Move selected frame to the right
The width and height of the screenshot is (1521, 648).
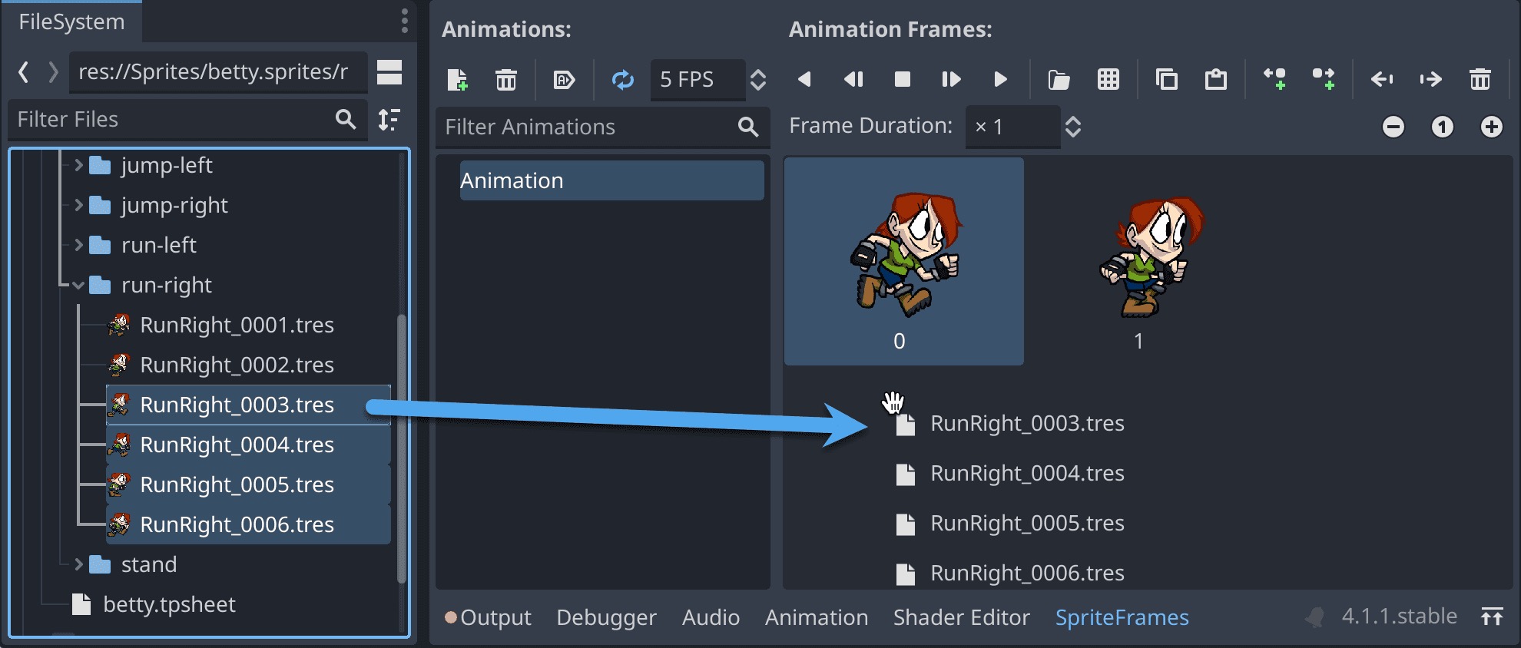1430,79
